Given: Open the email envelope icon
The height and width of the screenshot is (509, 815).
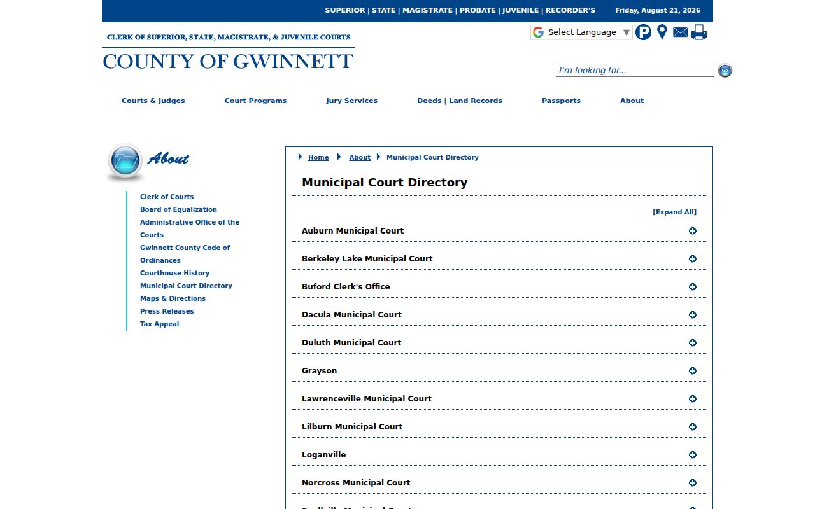Looking at the screenshot, I should pos(681,32).
